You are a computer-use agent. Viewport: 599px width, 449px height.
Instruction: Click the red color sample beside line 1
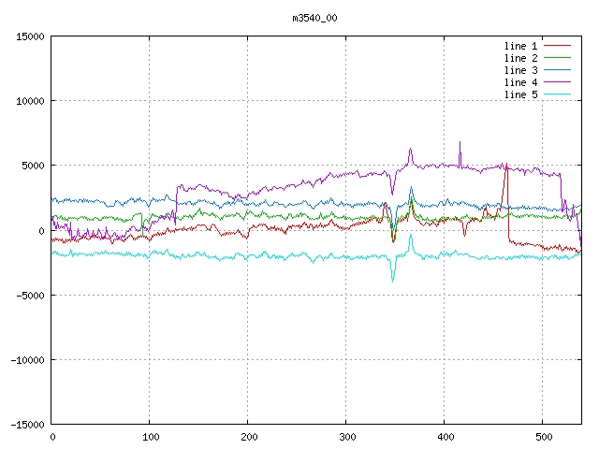(557, 46)
